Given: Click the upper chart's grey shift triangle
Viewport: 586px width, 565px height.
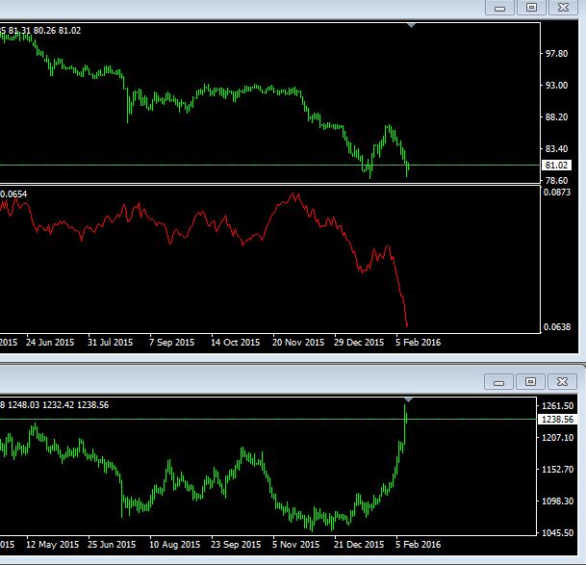Looking at the screenshot, I should (x=412, y=26).
